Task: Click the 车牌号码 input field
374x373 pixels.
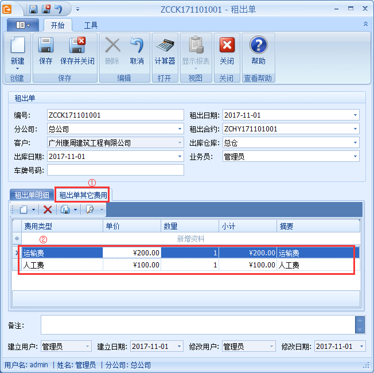Action: [115, 170]
